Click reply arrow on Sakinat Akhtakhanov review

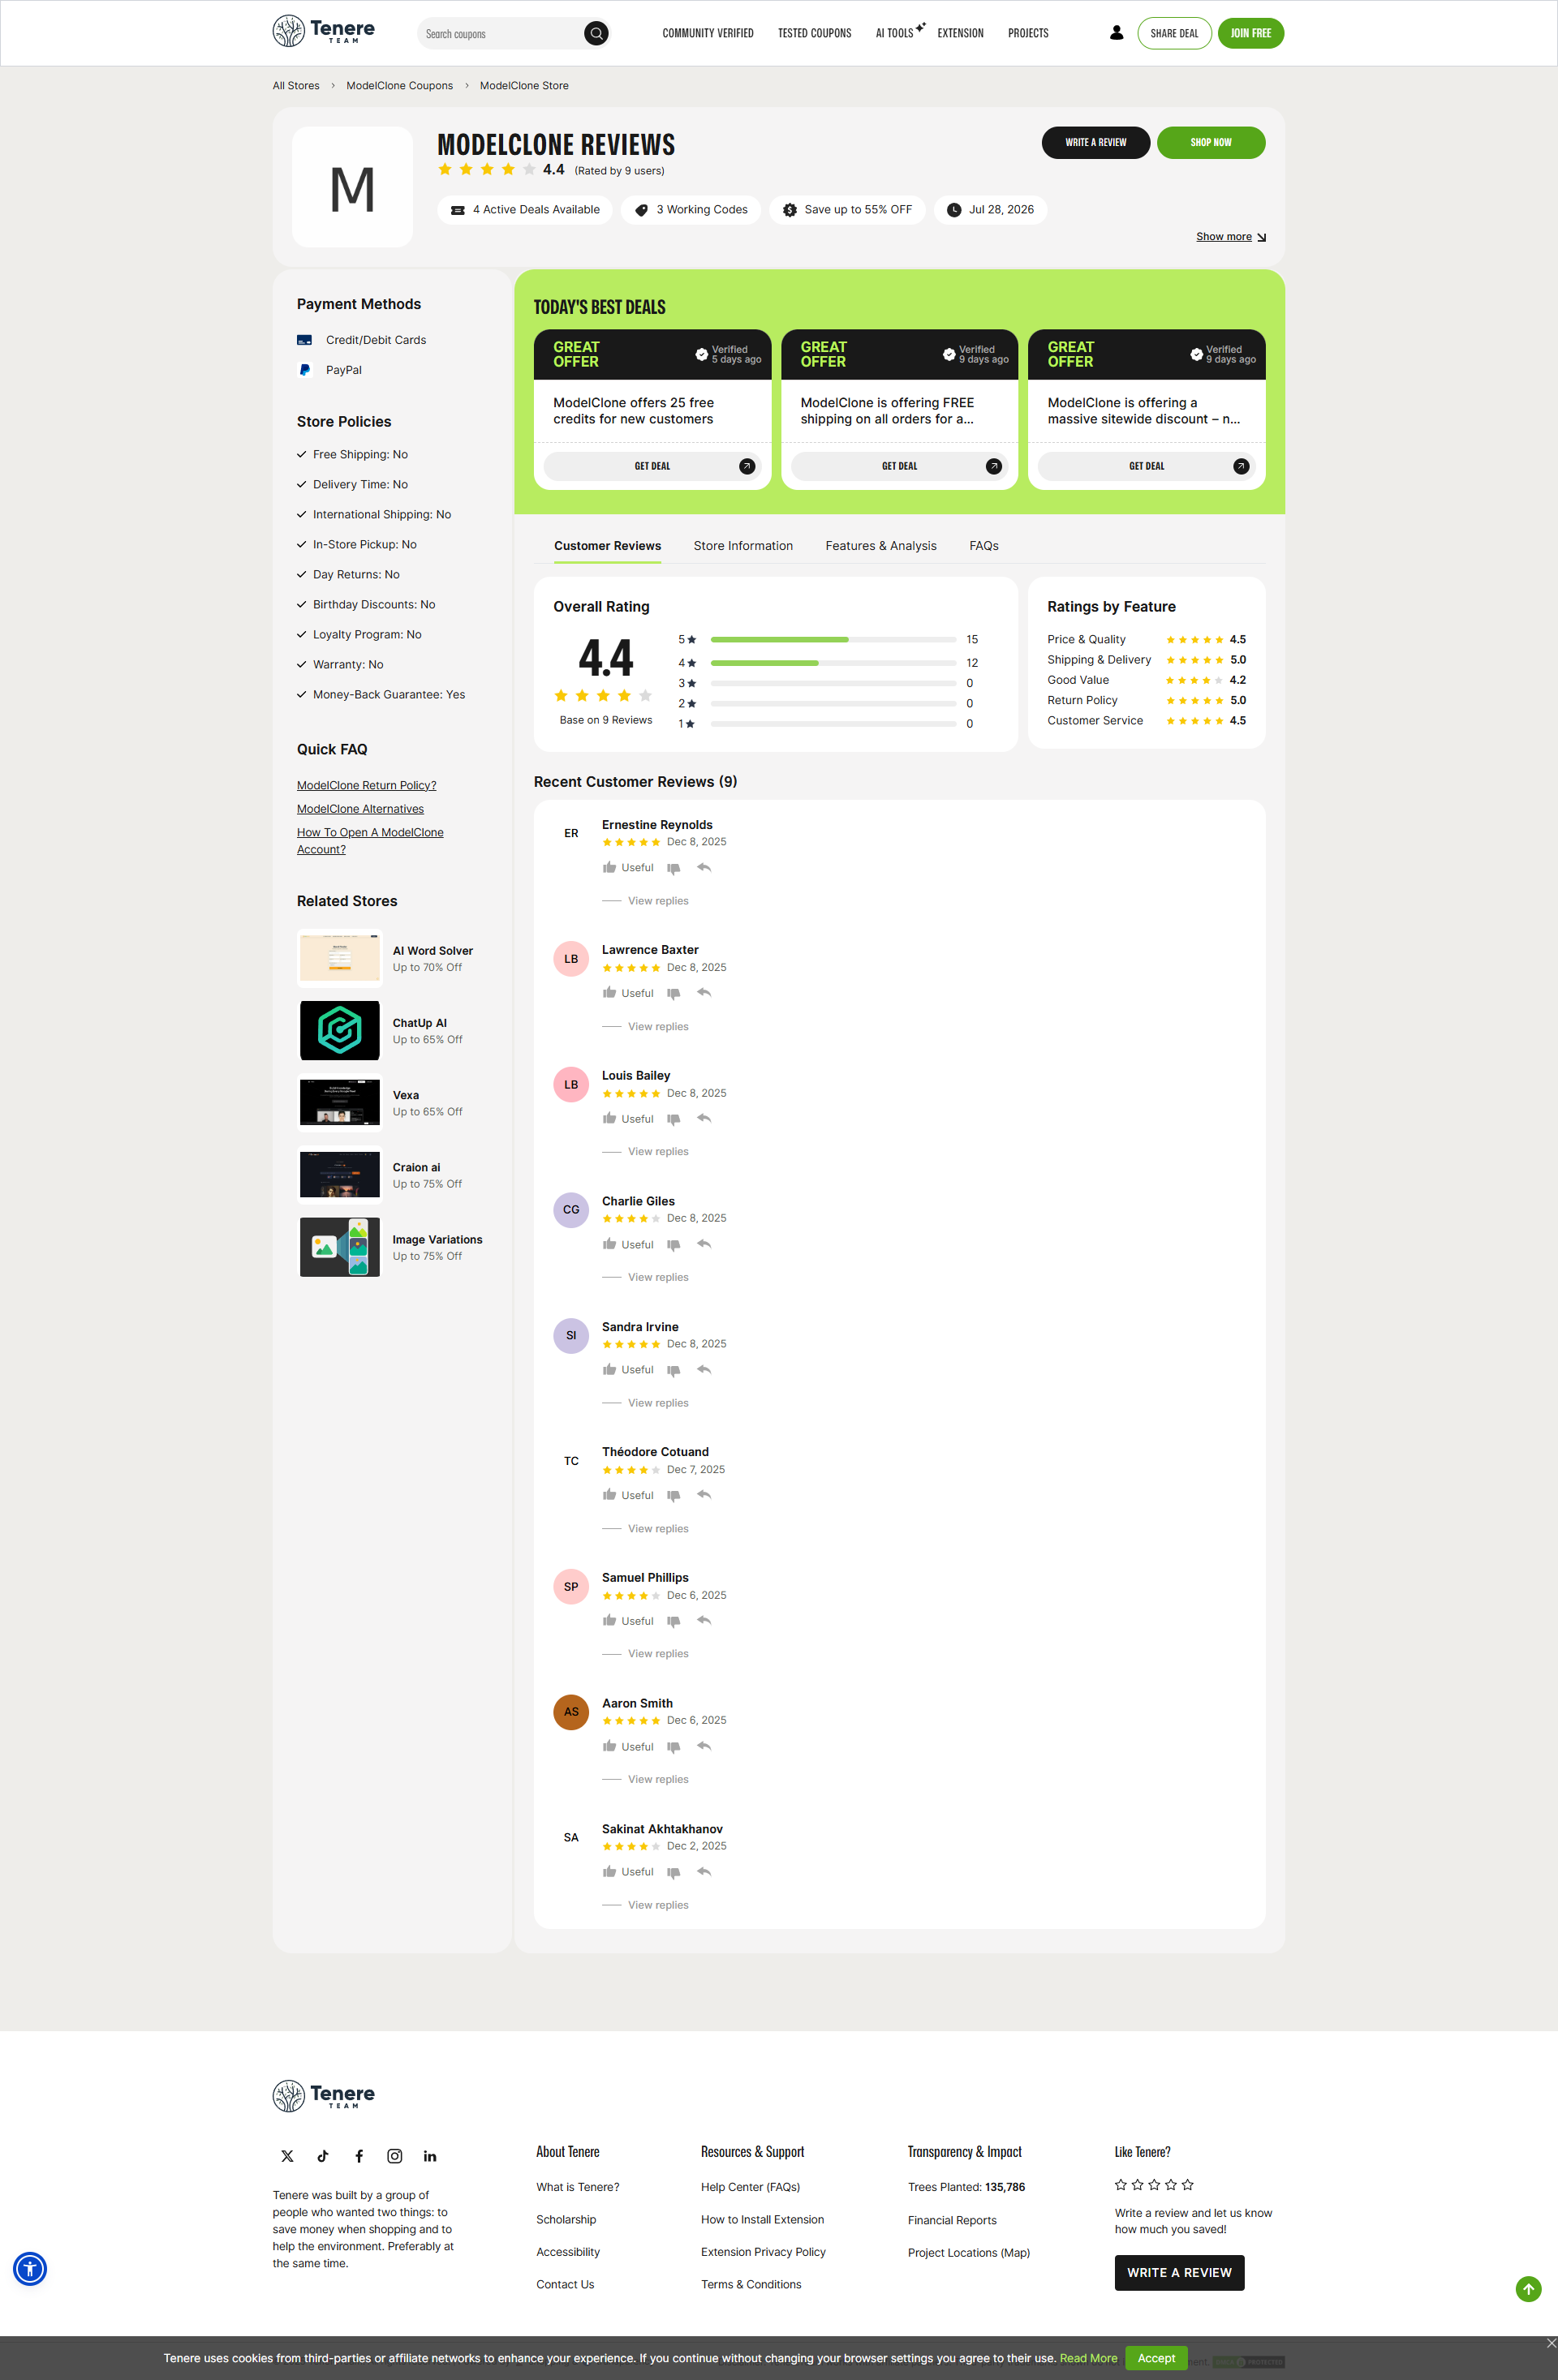pyautogui.click(x=704, y=1871)
